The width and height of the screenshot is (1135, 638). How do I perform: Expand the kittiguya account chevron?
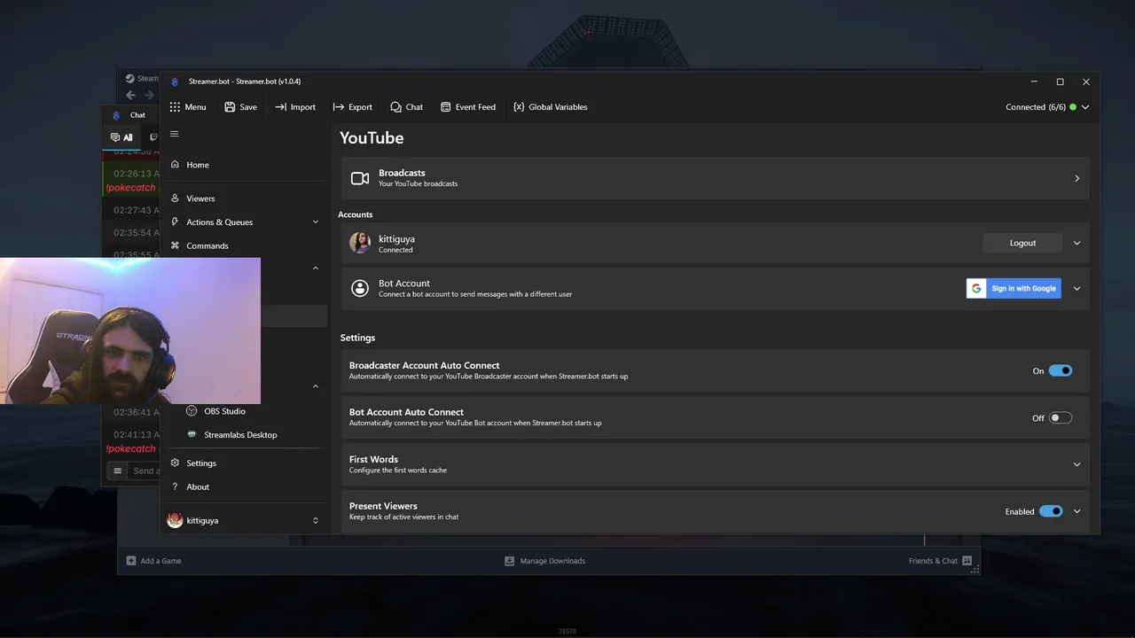[x=1077, y=243]
